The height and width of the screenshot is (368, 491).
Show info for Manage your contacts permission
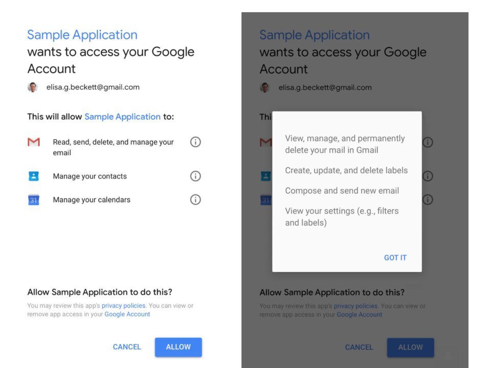pos(195,176)
